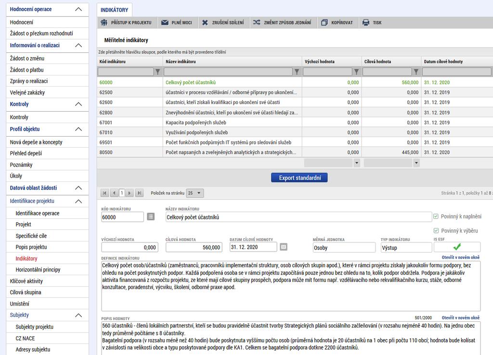The height and width of the screenshot is (355, 493).
Task: Go to previous page of indicators table
Action: click(114, 193)
